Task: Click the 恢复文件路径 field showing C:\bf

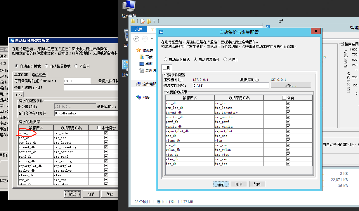Action: point(230,86)
